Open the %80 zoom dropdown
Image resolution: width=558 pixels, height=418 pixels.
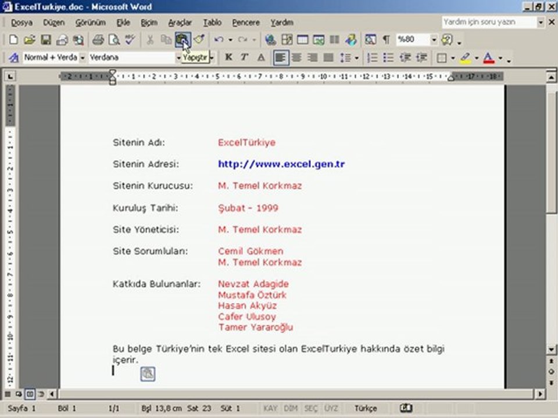[x=434, y=39]
